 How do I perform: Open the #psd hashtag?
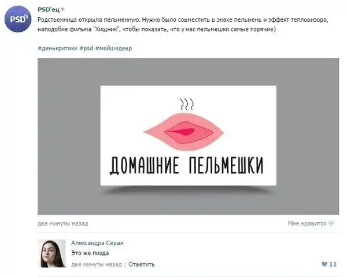[x=86, y=48]
